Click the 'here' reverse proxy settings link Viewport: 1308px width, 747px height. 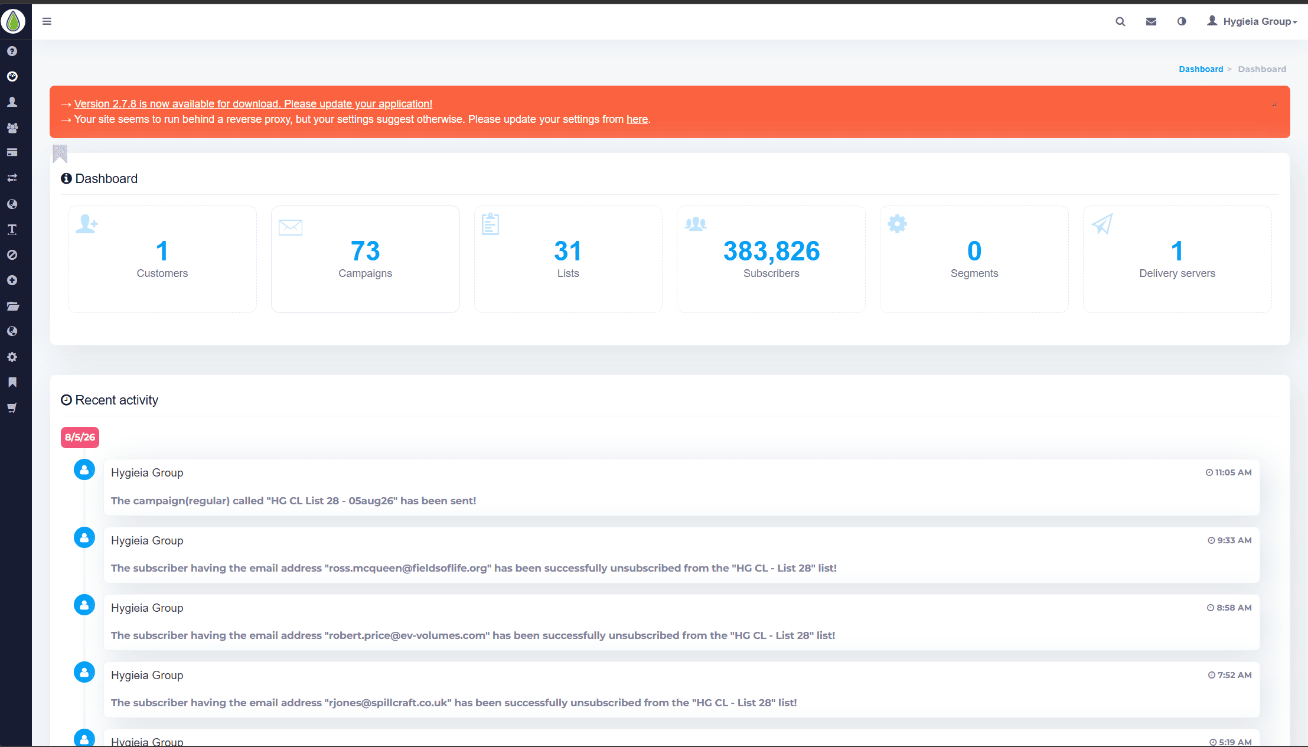tap(637, 119)
